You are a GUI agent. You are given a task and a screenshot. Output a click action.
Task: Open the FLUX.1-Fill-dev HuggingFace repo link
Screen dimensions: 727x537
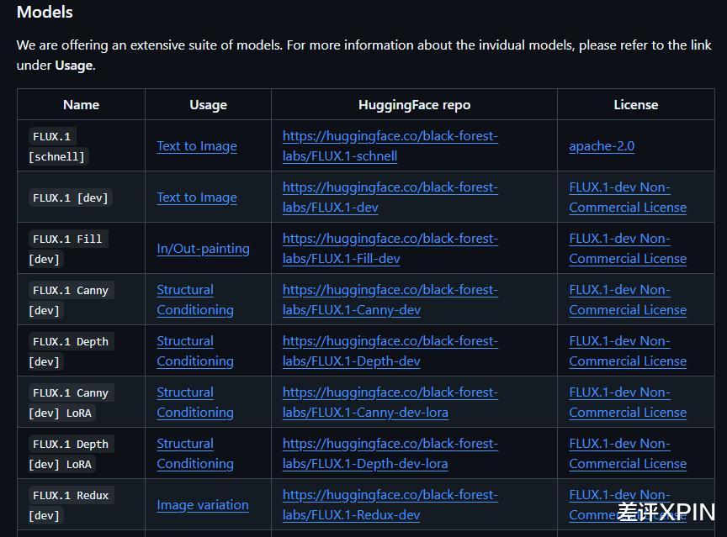(390, 239)
